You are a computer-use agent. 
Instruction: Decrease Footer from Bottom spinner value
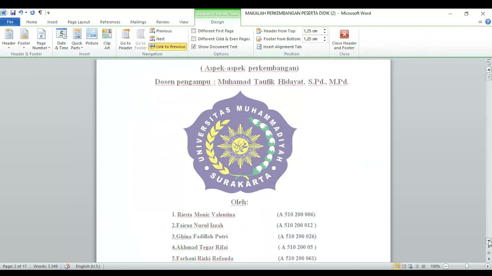coord(324,40)
